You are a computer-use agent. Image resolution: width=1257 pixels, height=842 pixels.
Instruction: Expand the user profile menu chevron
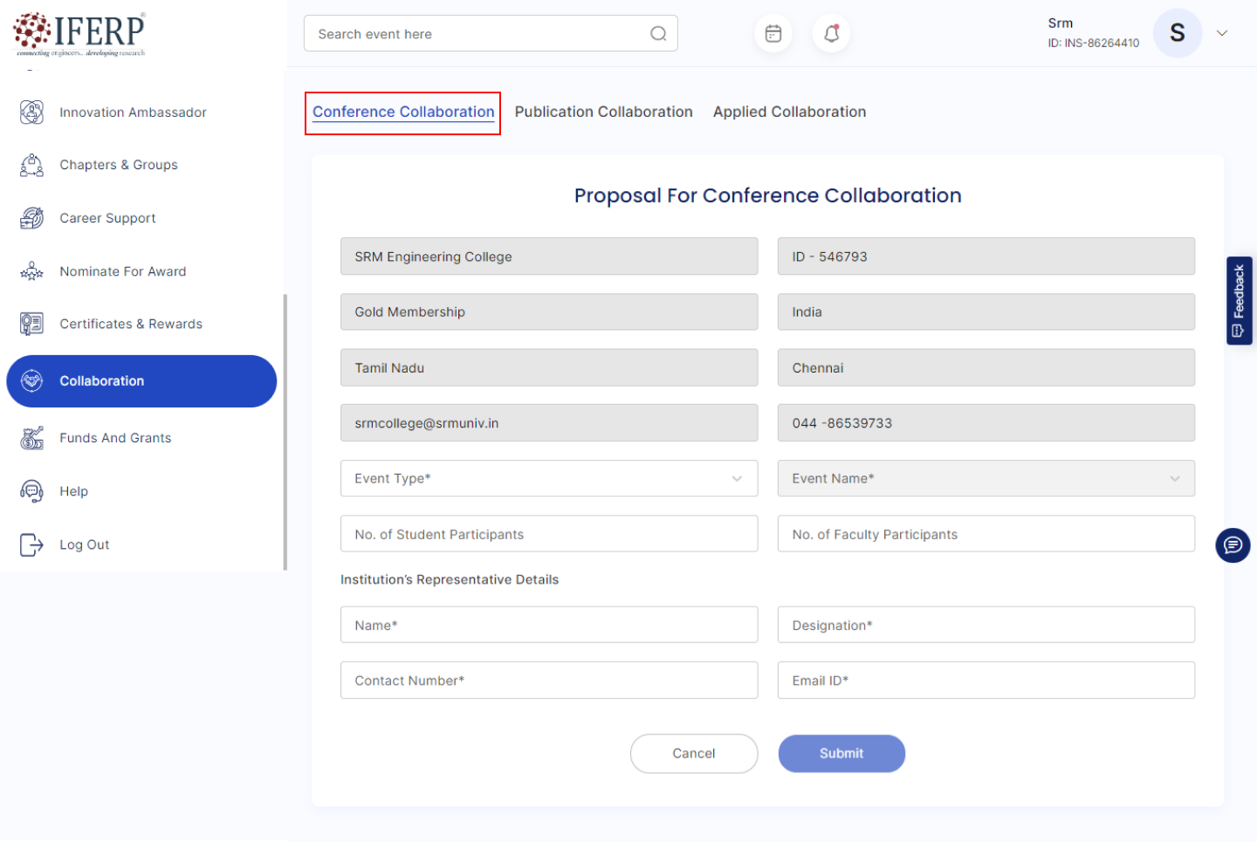(1222, 34)
